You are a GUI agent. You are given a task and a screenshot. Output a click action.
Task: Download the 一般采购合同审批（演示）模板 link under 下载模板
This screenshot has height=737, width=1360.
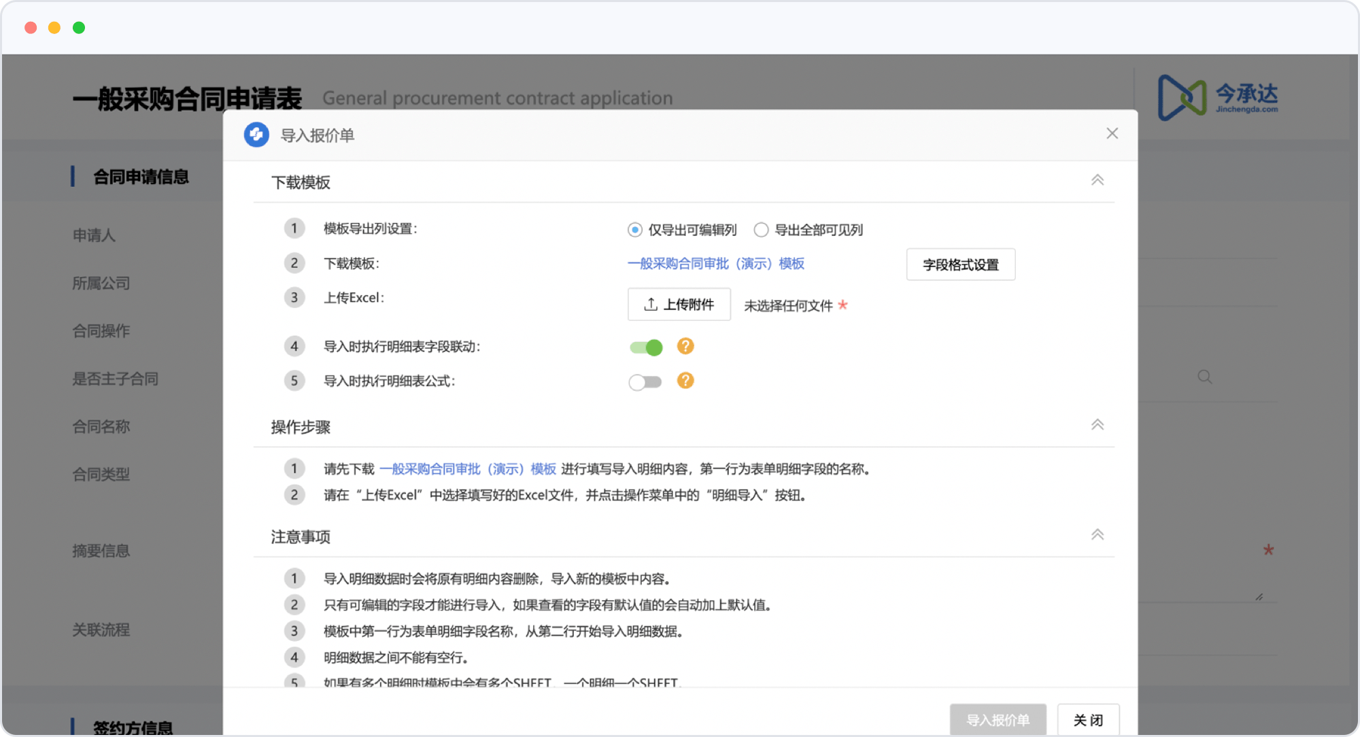(x=716, y=264)
